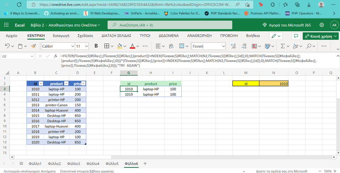Switch to the Εισαγωγή tab

61,36
